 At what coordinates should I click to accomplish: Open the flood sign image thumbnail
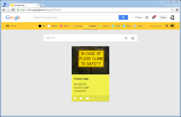tap(90, 60)
